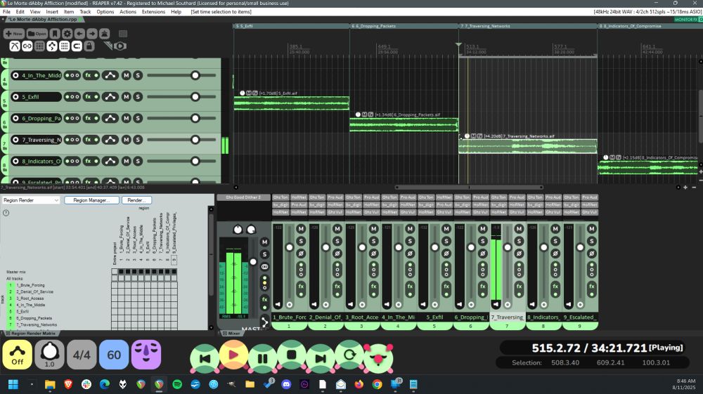
Task: Click the Render... button
Action: click(x=137, y=200)
